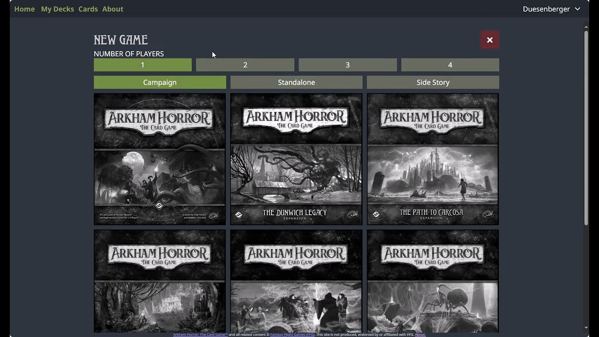Open My Decks in the navigation bar
The height and width of the screenshot is (337, 599).
coord(58,9)
